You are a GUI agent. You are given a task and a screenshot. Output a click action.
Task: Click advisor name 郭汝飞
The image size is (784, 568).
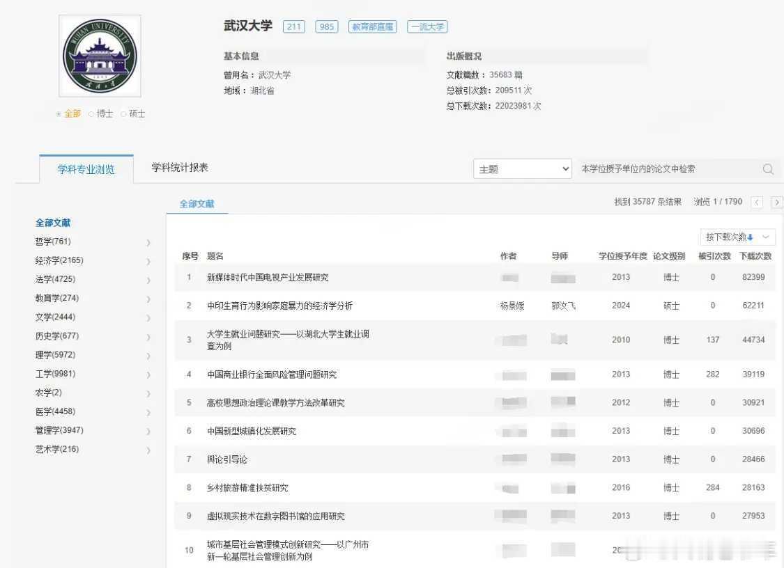[x=564, y=306]
